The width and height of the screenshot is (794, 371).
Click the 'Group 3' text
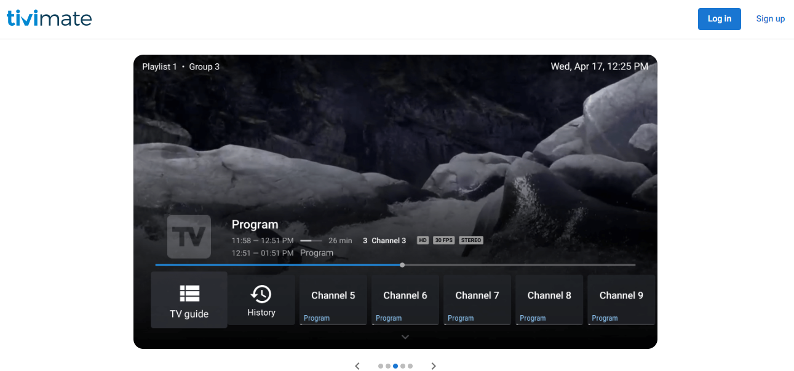(x=204, y=66)
